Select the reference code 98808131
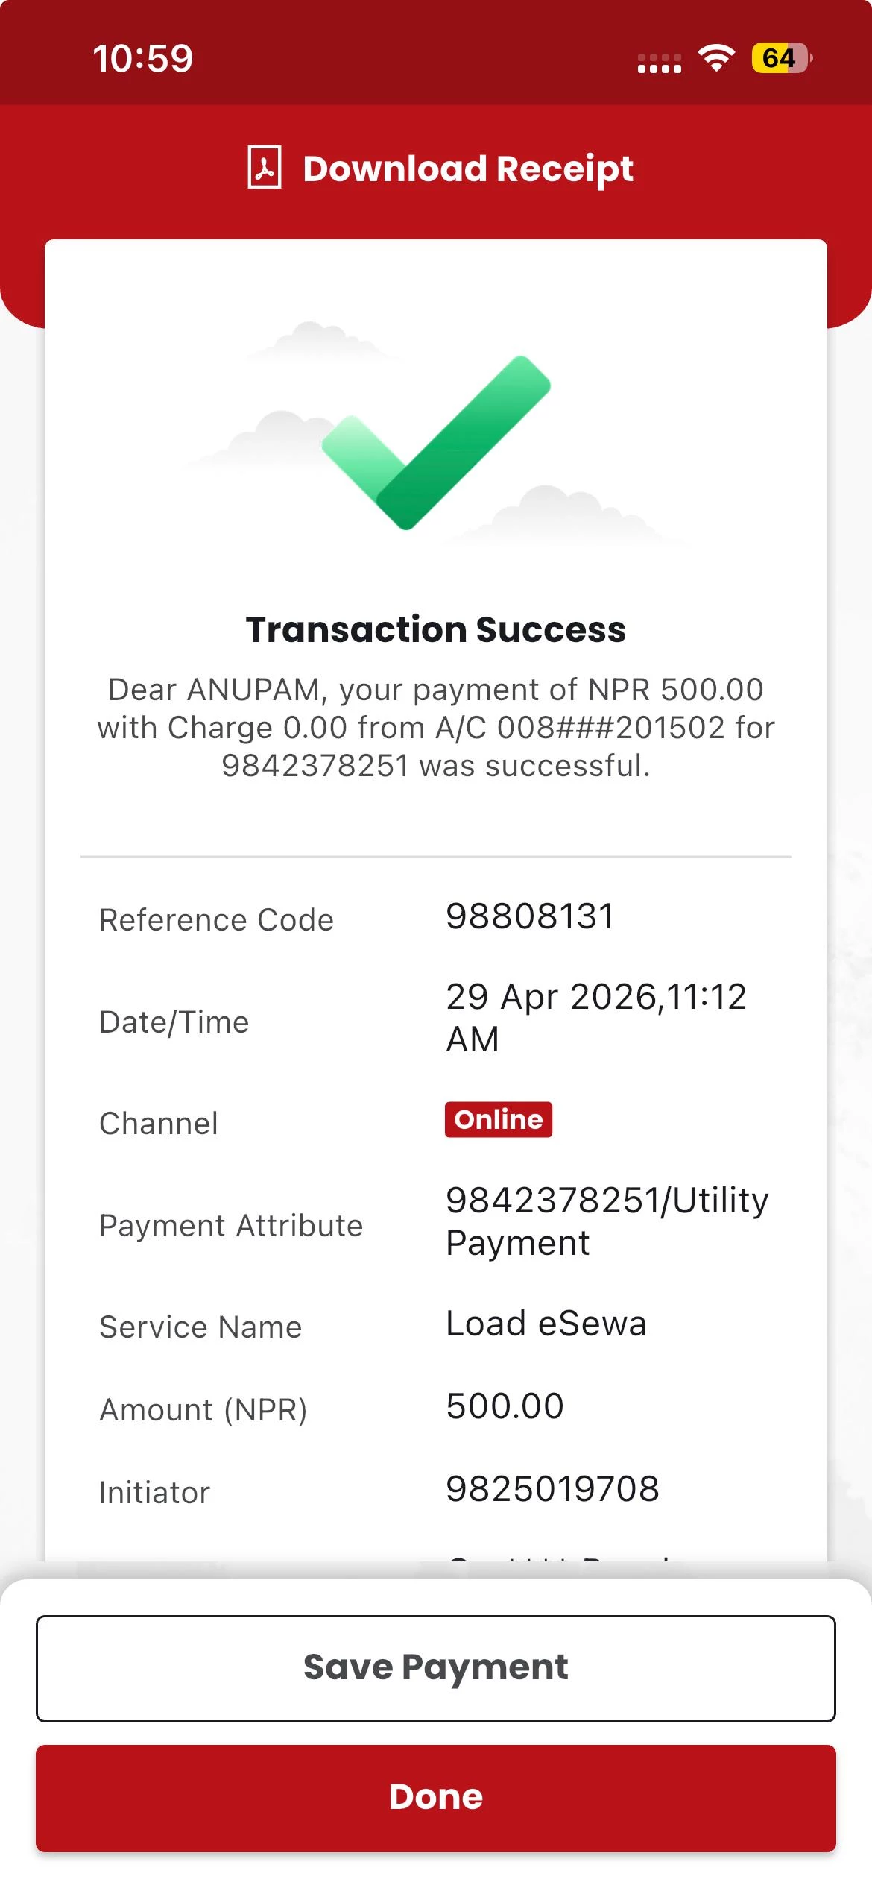The height and width of the screenshot is (1888, 872). [x=530, y=916]
